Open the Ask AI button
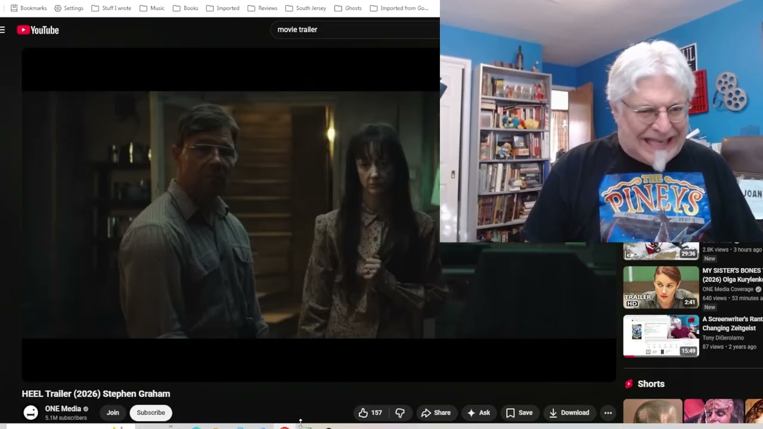Image resolution: width=763 pixels, height=429 pixels. 479,412
